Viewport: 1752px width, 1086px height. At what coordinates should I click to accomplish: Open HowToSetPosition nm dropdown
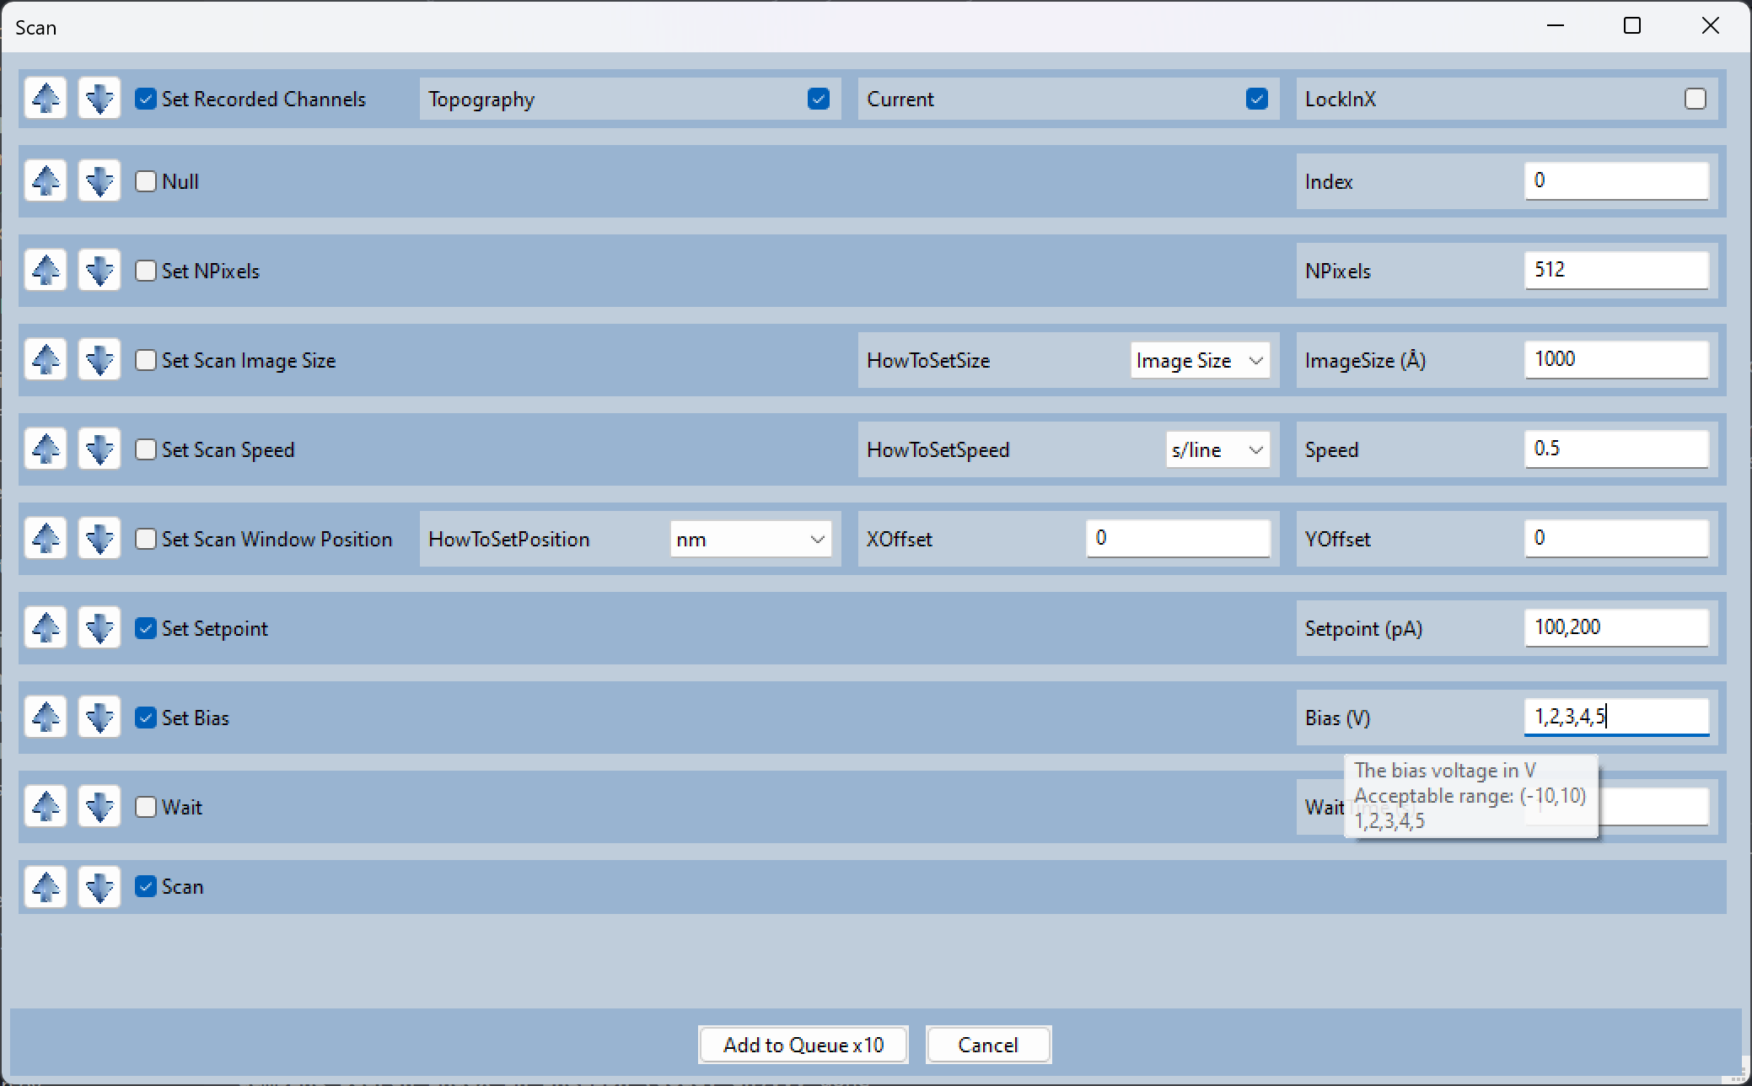point(750,539)
